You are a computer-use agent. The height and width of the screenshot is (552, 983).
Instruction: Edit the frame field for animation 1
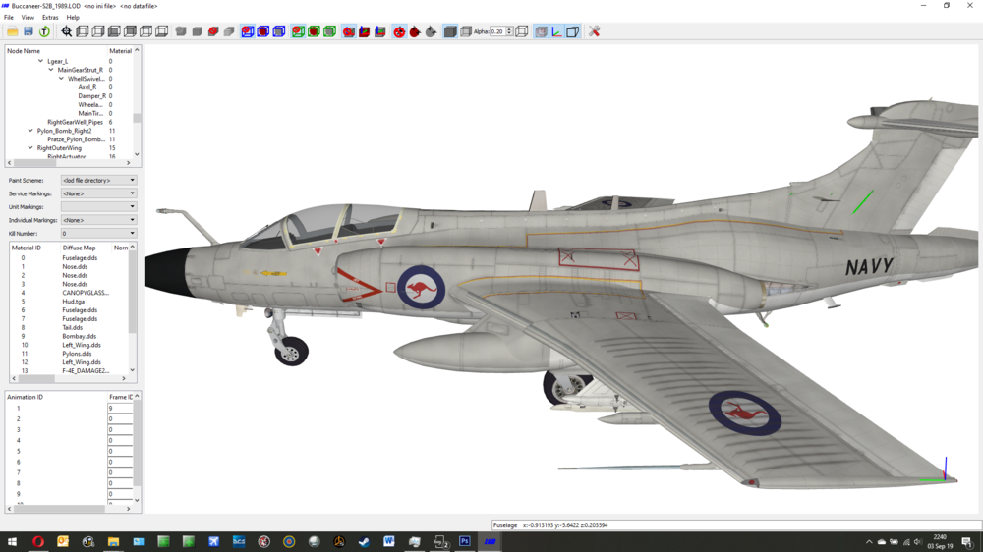coord(120,408)
